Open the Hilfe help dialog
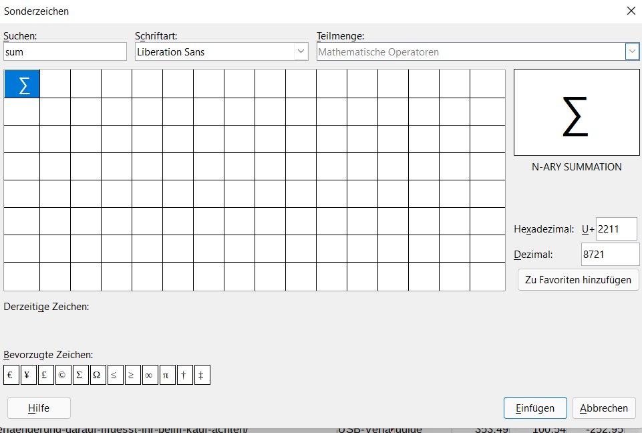This screenshot has height=433, width=642. [38, 408]
